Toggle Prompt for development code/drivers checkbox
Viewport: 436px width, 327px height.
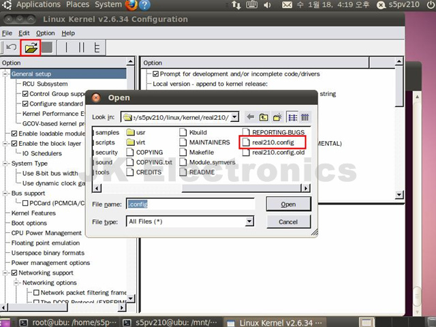pyautogui.click(x=156, y=74)
